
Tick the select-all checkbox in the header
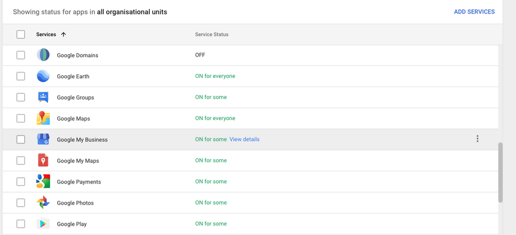(21, 35)
